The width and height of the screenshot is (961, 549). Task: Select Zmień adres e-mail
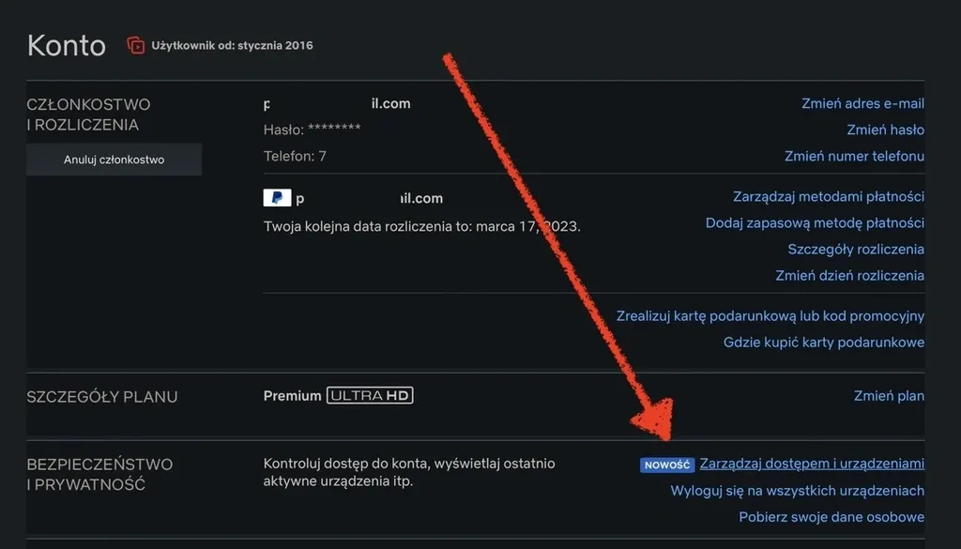tap(862, 103)
